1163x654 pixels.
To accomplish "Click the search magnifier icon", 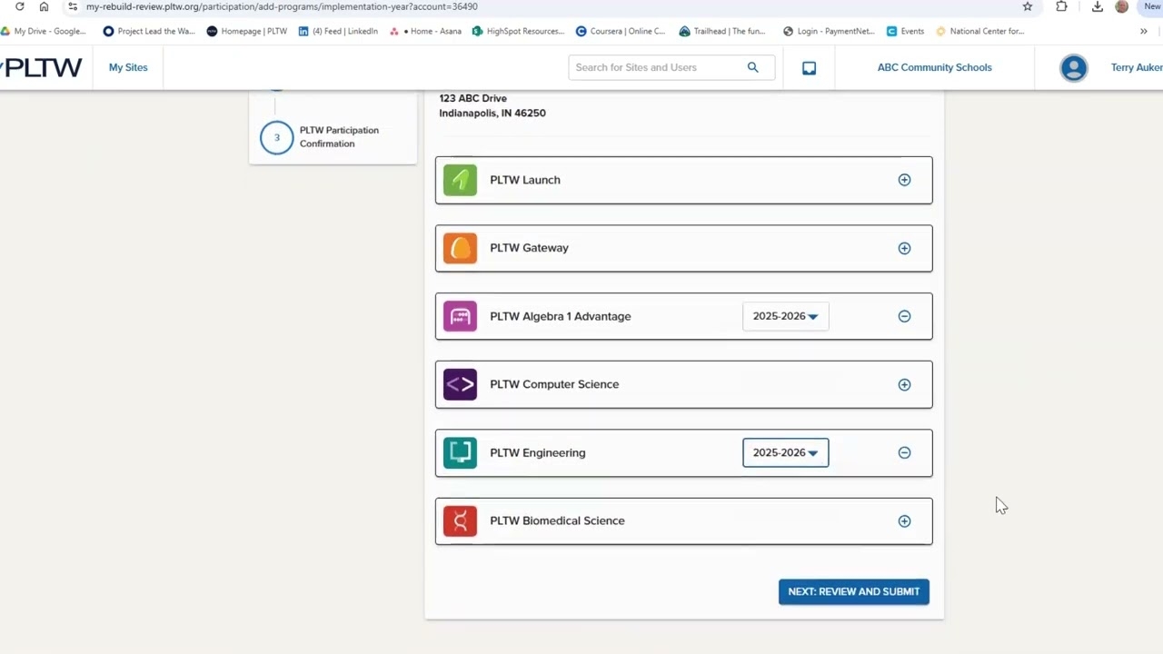I will click(x=752, y=67).
